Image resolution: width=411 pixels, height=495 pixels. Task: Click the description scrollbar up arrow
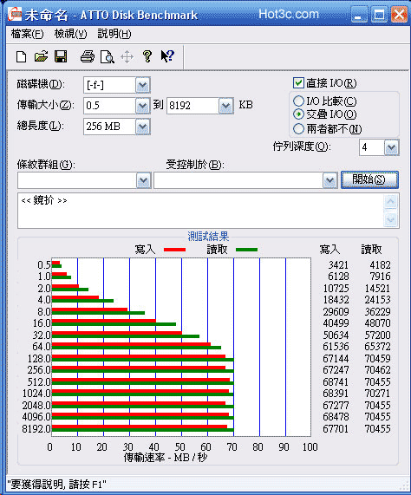click(x=391, y=201)
